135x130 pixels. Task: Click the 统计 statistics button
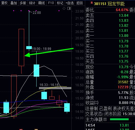click(x=32, y=3)
